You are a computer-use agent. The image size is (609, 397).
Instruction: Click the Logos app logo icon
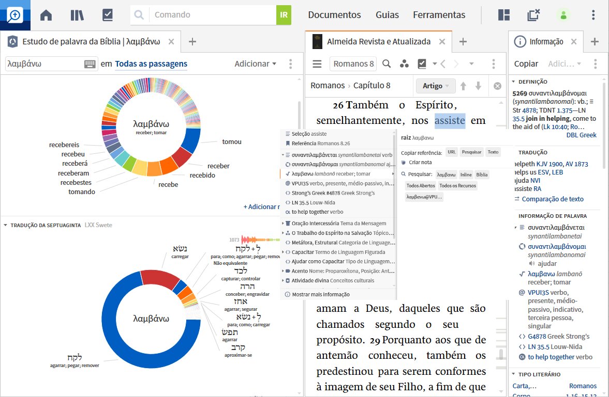click(x=15, y=15)
